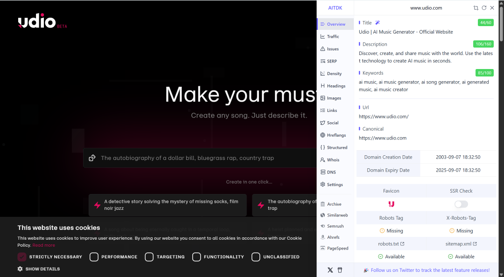This screenshot has height=277, width=504.
Task: Enable the Functionality cookies checkbox
Action: 196,257
